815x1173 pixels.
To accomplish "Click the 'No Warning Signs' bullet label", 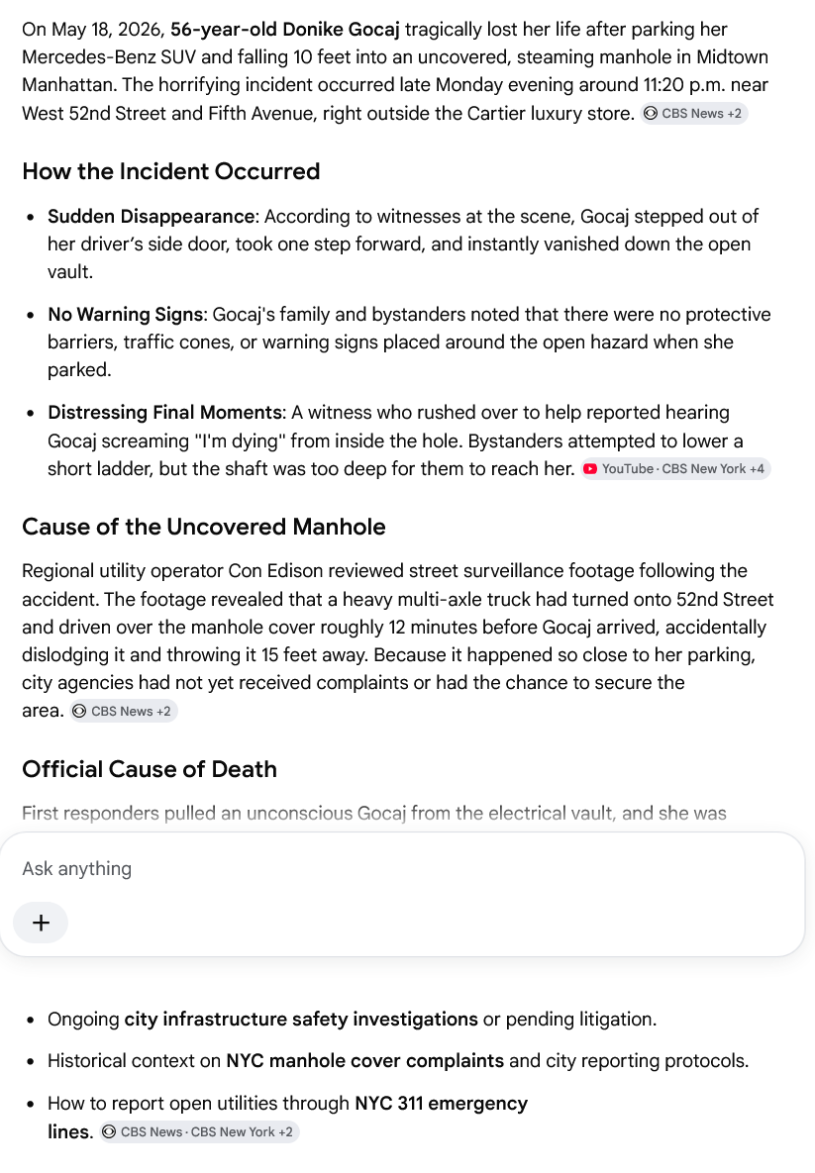I will click(x=125, y=314).
